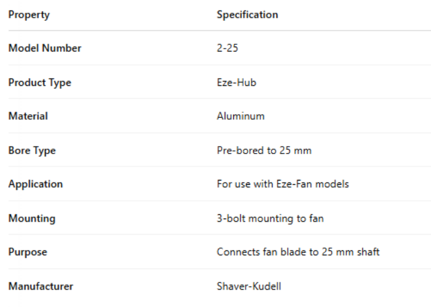This screenshot has height=307, width=431.
Task: Click the Aluminum material value
Action: click(x=241, y=117)
